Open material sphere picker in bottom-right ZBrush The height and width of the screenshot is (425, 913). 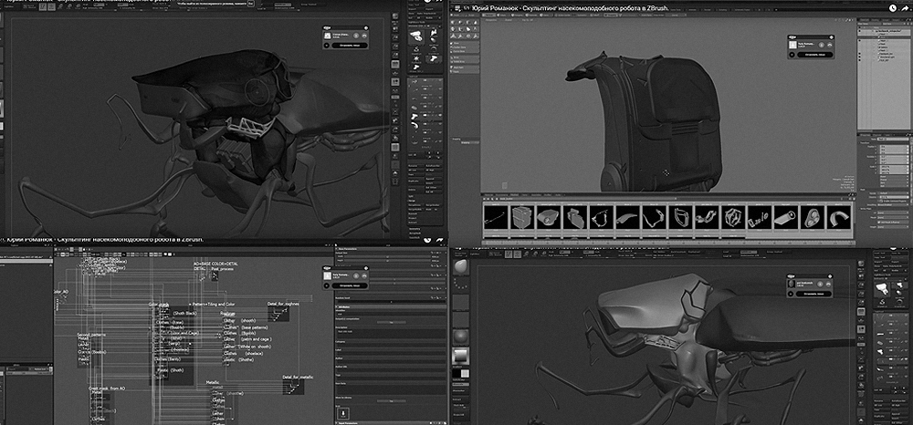click(x=460, y=337)
